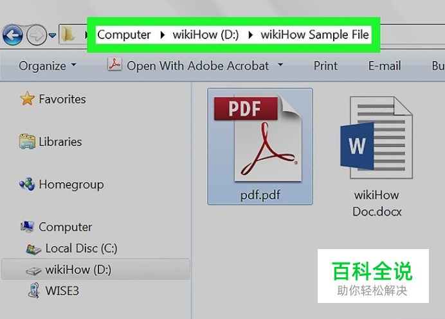Click the Libraries icon
Screen dimensions: 445x319
tap(27, 141)
